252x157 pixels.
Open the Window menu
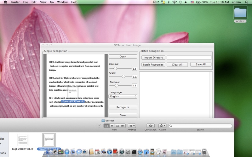point(62,2)
